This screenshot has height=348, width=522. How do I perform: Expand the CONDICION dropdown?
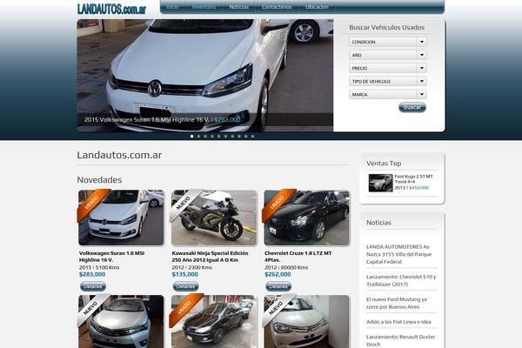coord(388,42)
